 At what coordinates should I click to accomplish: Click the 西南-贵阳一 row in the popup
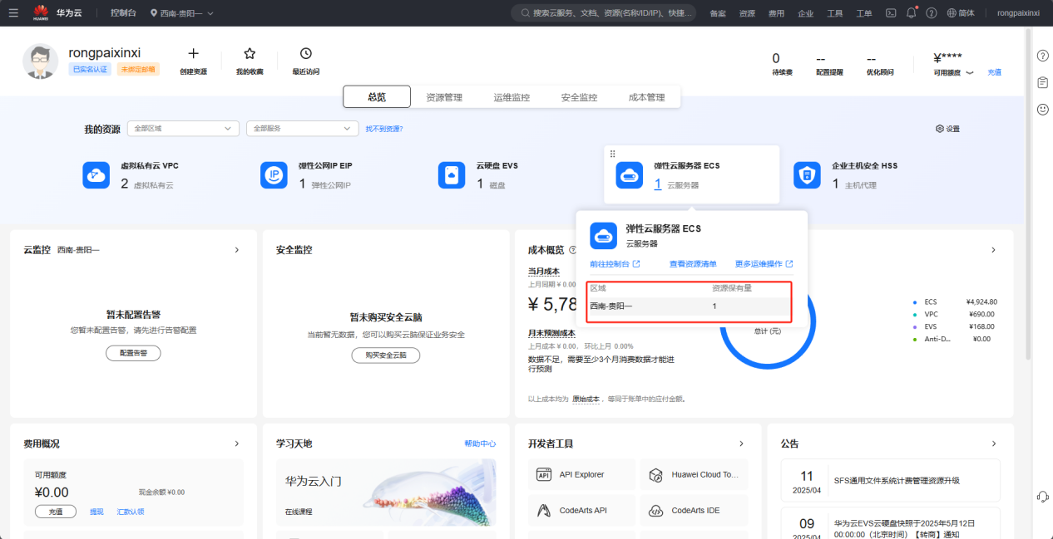click(690, 306)
